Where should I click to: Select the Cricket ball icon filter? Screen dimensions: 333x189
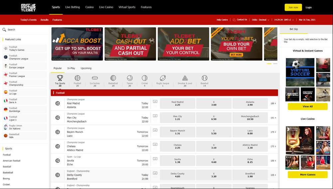145,78
